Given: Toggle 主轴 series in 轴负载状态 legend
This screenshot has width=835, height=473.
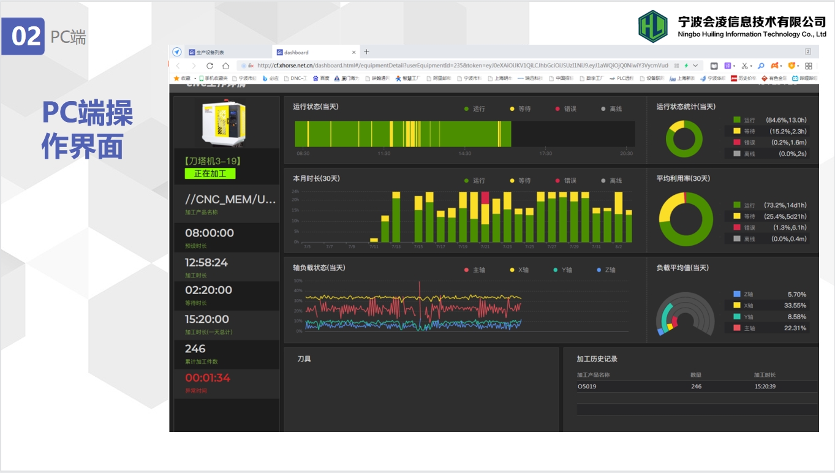Looking at the screenshot, I should [475, 270].
